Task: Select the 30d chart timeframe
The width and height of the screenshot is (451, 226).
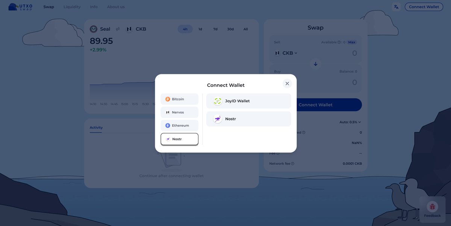Action: [230, 29]
